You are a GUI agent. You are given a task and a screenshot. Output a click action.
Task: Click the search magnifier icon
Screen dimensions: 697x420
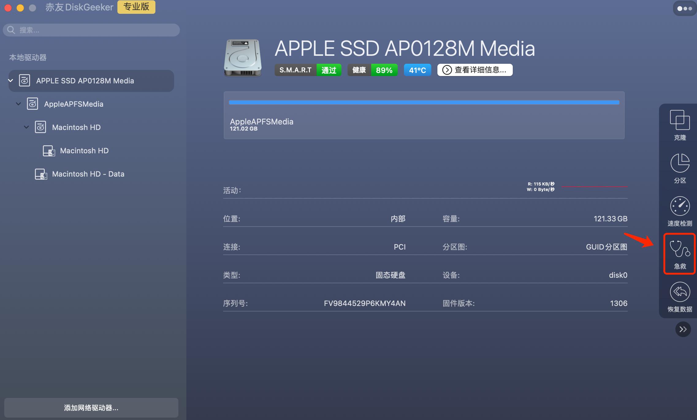click(11, 30)
